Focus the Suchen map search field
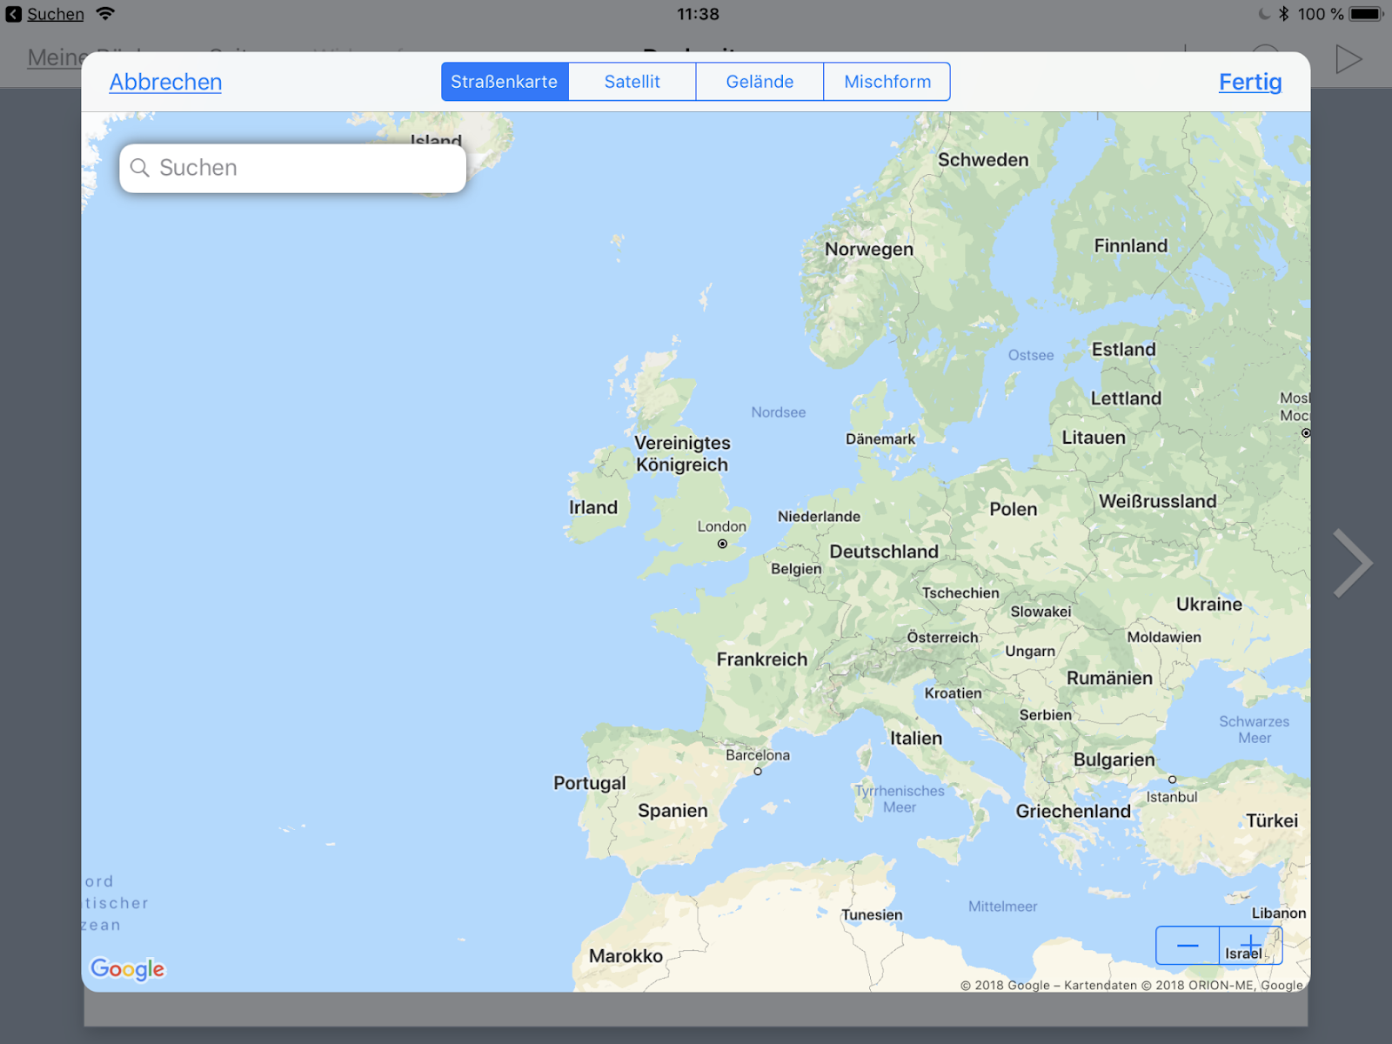This screenshot has height=1044, width=1392. (292, 168)
